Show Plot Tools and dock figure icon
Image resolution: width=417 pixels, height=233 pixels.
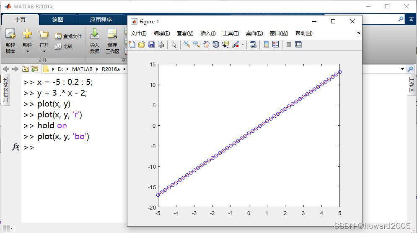coord(298,45)
